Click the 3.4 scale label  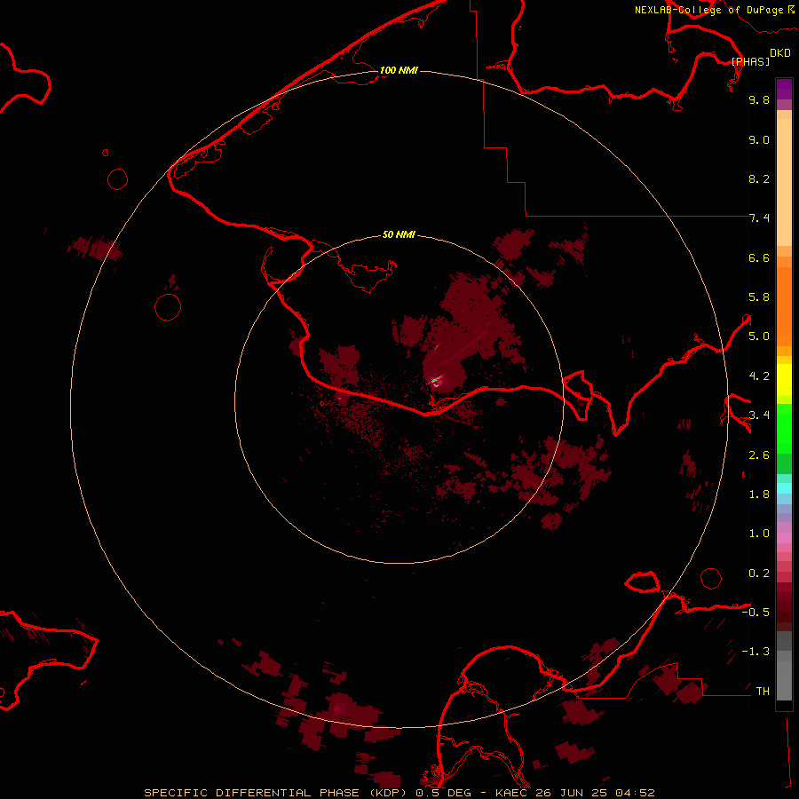[x=759, y=415]
